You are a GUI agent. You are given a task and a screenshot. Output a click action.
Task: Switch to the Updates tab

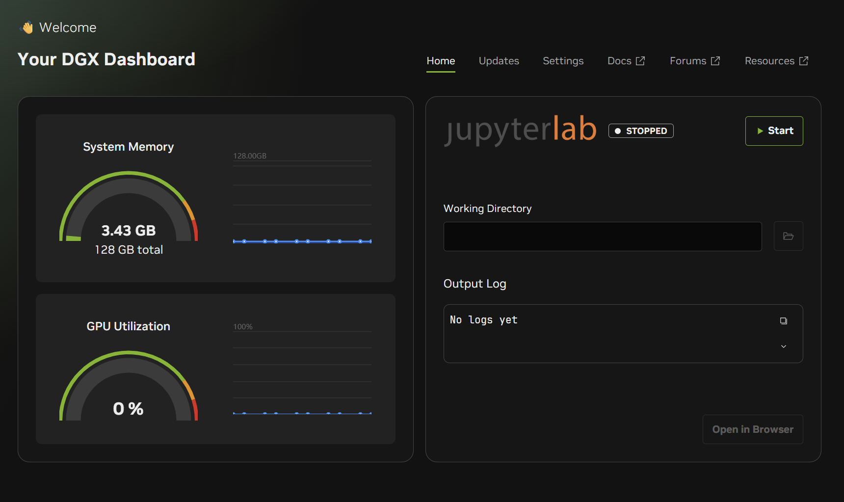(x=499, y=61)
